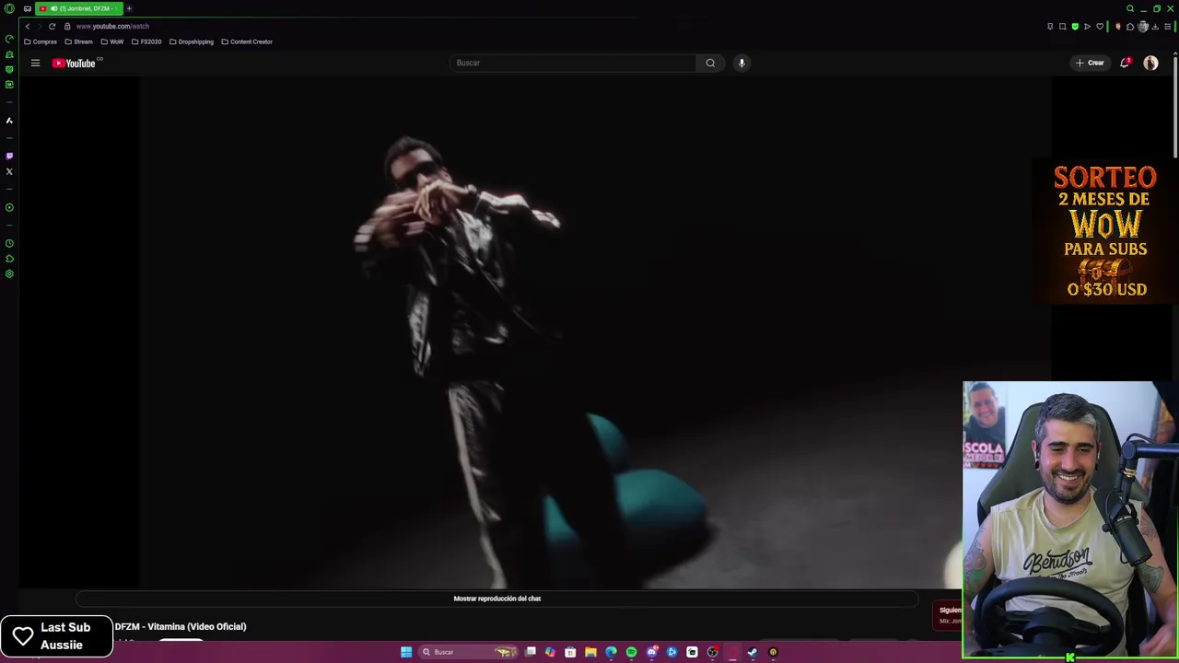Open the YouTube hamburger guide menu
The height and width of the screenshot is (663, 1179).
click(x=35, y=63)
